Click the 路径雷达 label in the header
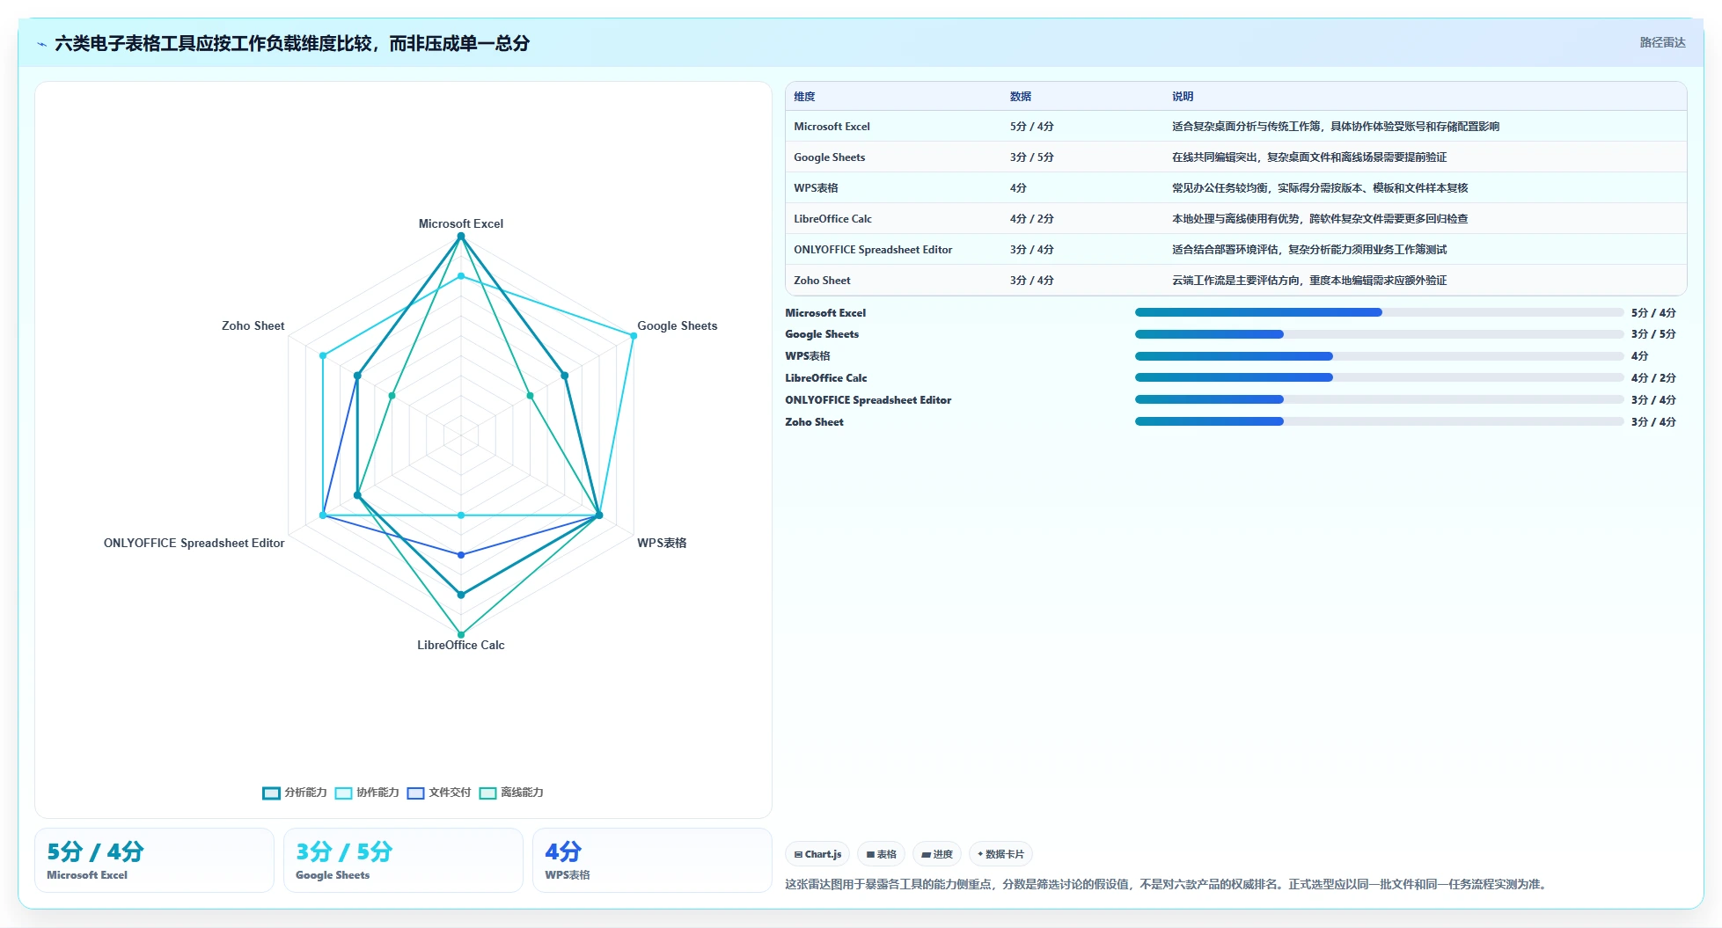This screenshot has width=1722, height=928. (1662, 42)
